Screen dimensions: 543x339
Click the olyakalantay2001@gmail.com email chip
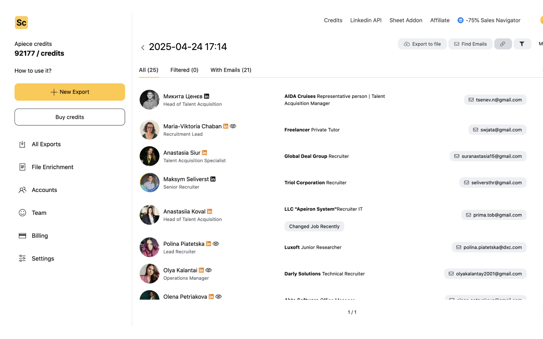click(x=485, y=274)
